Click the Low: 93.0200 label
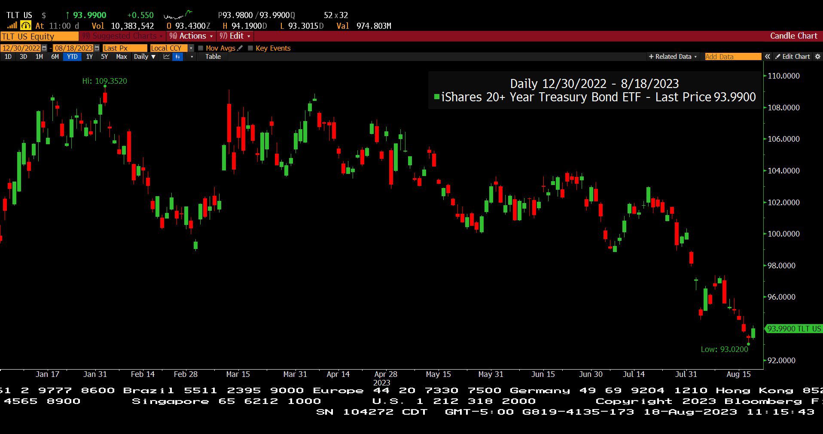This screenshot has width=823, height=434. (x=724, y=349)
